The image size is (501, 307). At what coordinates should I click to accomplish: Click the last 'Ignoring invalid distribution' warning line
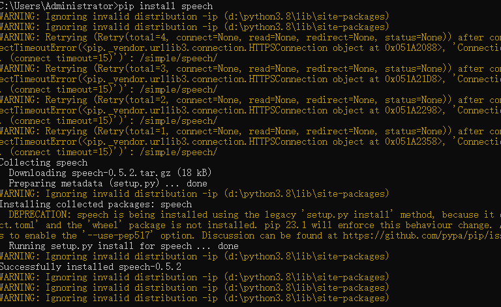click(194, 298)
